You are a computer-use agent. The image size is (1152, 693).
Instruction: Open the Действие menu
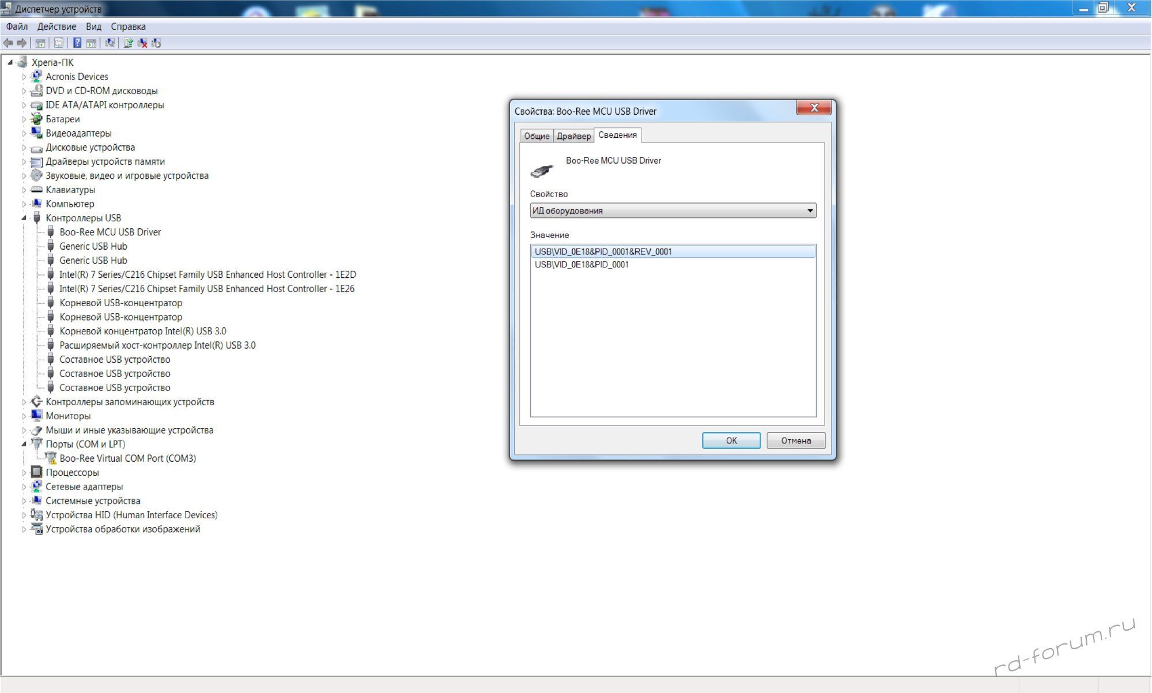coord(56,27)
